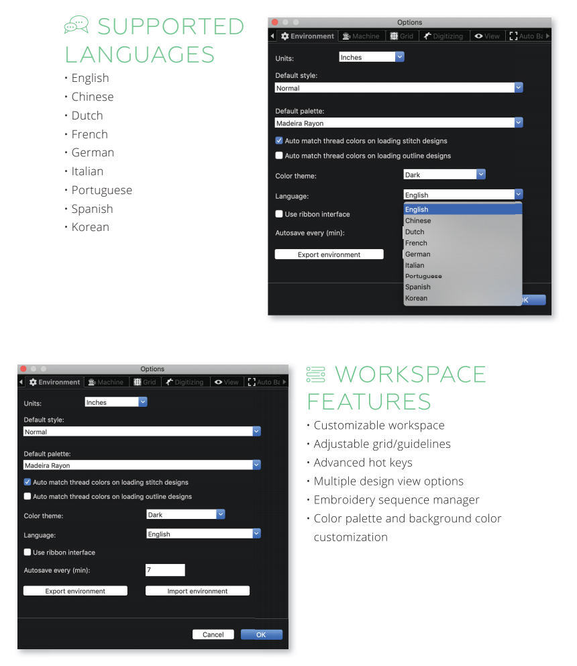Click the list icon beside Workspace Features heading
The height and width of the screenshot is (666, 577).
[x=316, y=374]
